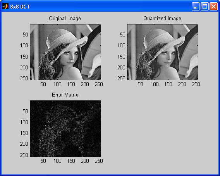Select the 'Original Image' title text

pos(65,18)
